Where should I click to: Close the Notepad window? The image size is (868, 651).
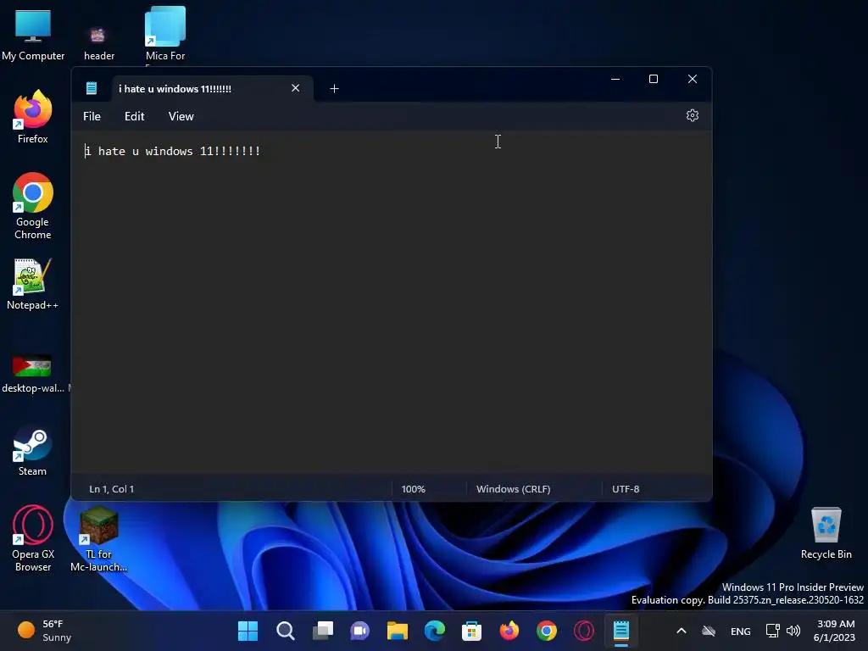[692, 79]
